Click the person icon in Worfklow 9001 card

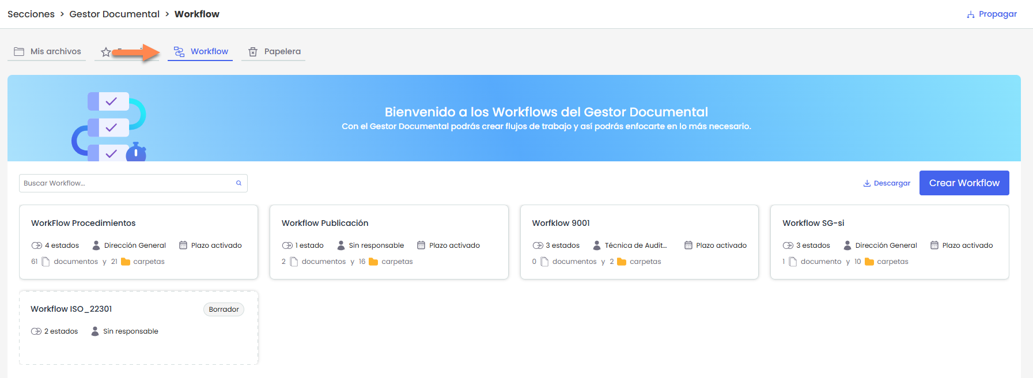click(x=597, y=245)
